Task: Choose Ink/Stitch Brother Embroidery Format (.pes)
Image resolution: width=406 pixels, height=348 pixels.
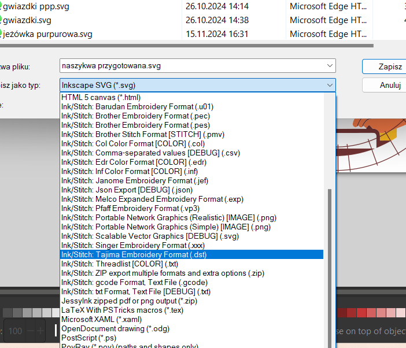Action: 191,125
